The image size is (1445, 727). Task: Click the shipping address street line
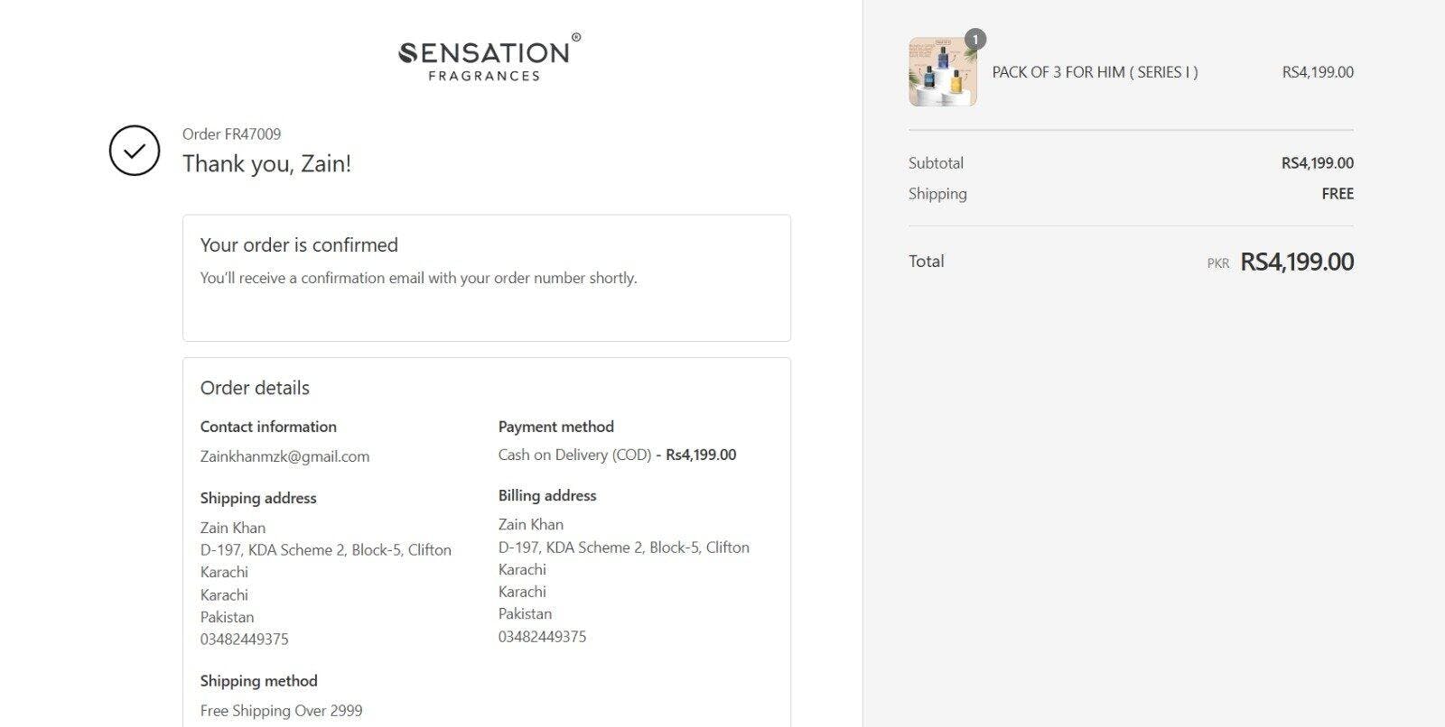325,550
